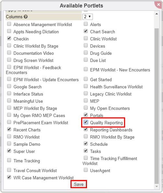Click the Save button
This screenshot has width=163, height=193.
(x=79, y=184)
